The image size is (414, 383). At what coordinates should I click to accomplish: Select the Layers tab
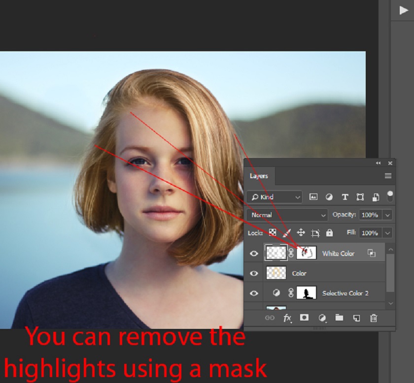[259, 176]
